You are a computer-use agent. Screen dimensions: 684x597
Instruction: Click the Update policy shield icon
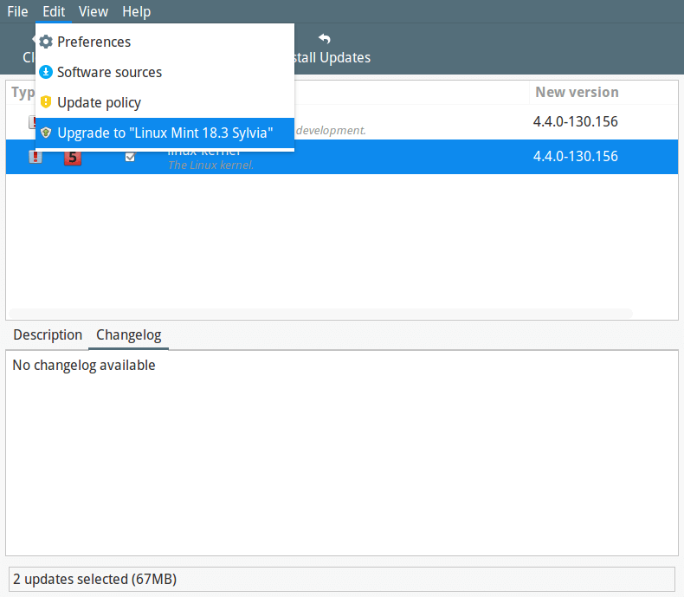pos(46,102)
